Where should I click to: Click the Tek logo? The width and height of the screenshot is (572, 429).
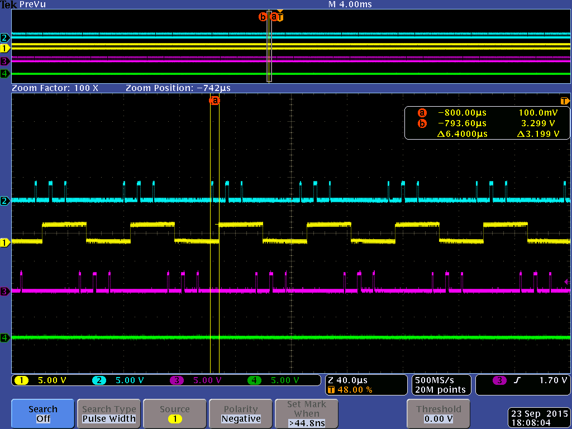pyautogui.click(x=9, y=4)
